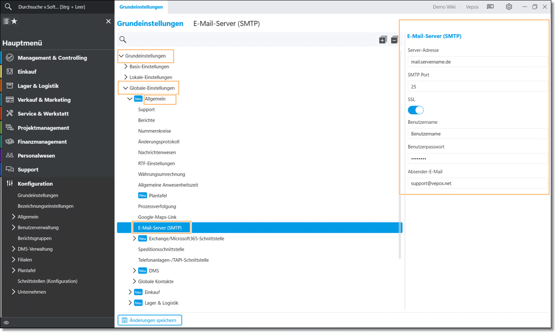The height and width of the screenshot is (333, 556).
Task: Click the Server-Adresse input field
Action: click(477, 62)
